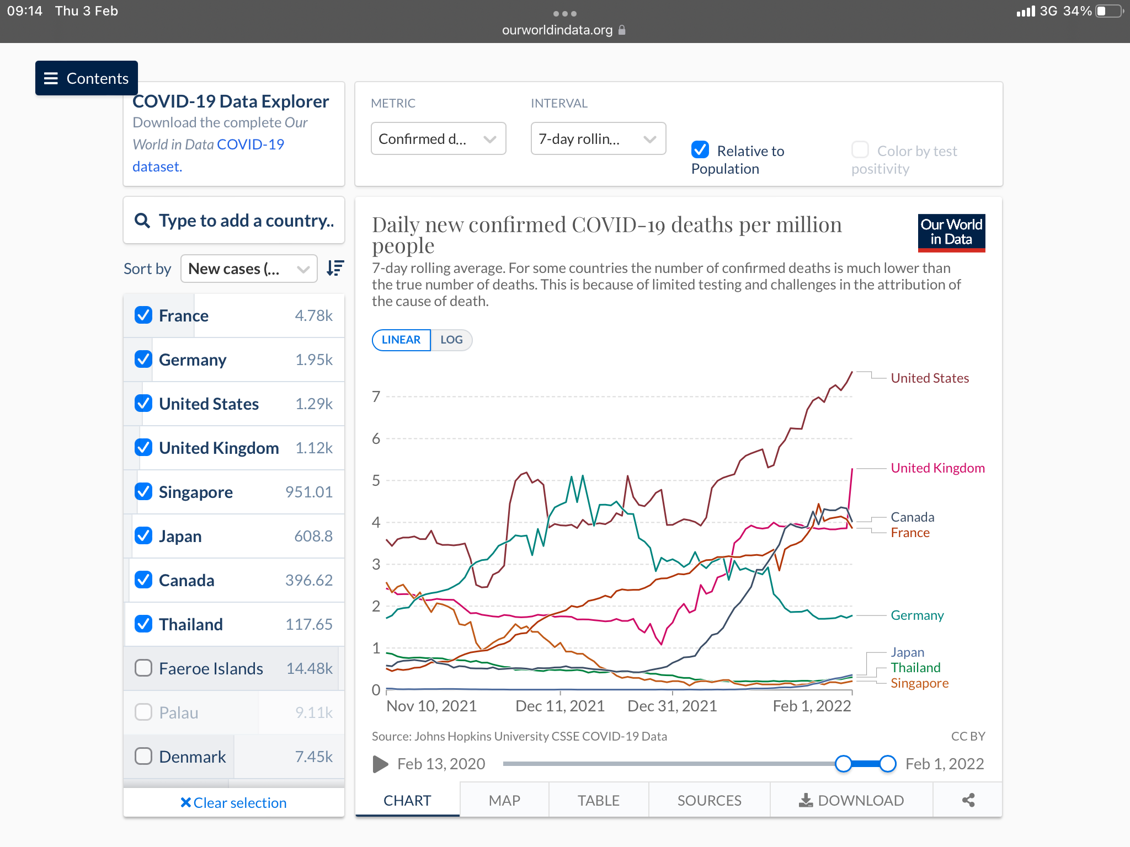Screen dimensions: 1130x847
Task: Click the Feb 13, 2020 start date
Action: pyautogui.click(x=441, y=764)
